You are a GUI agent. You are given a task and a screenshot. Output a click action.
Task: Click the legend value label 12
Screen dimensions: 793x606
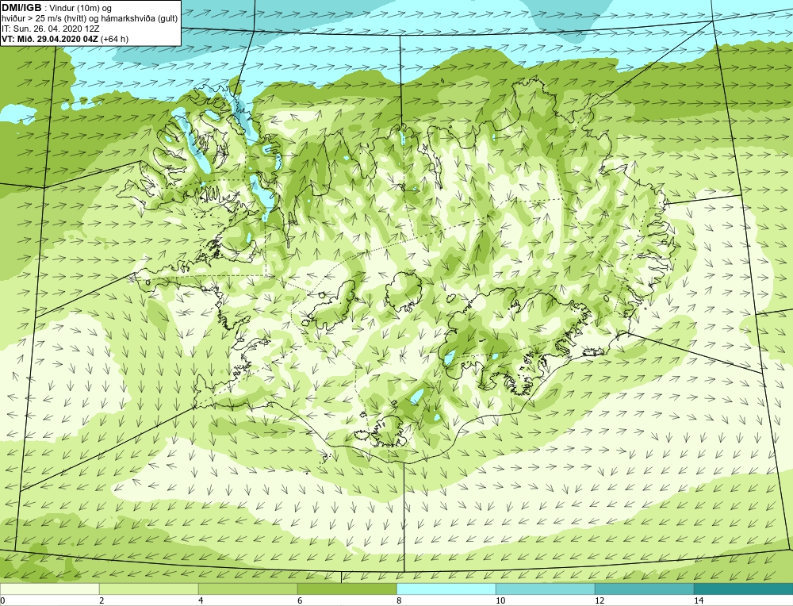coord(600,600)
